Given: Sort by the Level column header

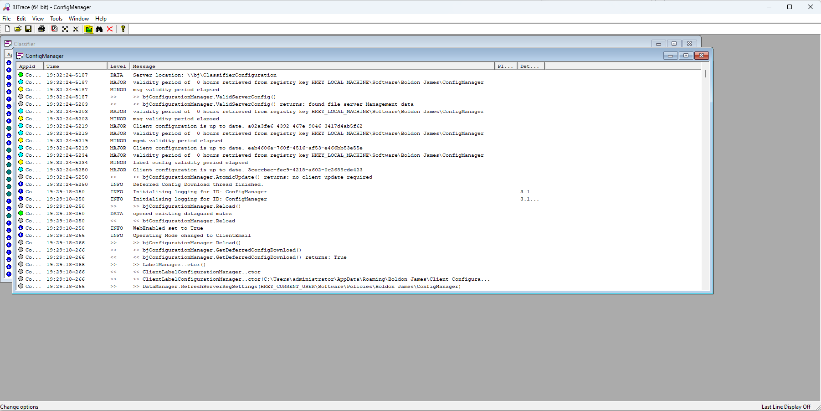Looking at the screenshot, I should (118, 66).
